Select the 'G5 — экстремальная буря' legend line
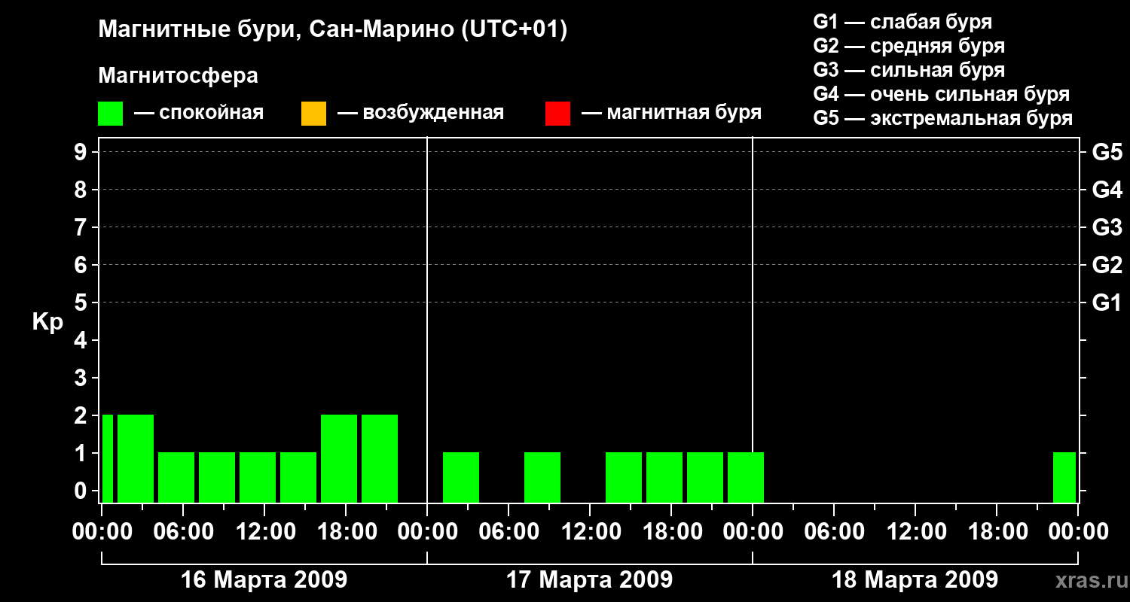This screenshot has height=602, width=1130. (943, 118)
